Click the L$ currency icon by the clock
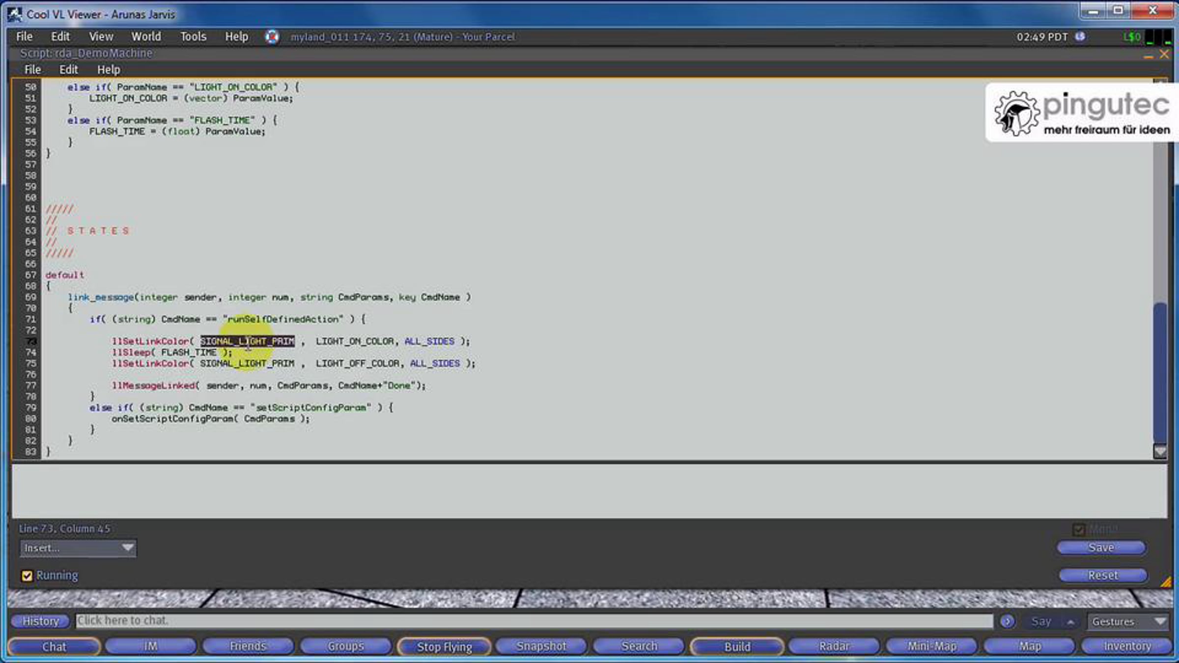Screen dimensions: 1179x663 point(1080,37)
